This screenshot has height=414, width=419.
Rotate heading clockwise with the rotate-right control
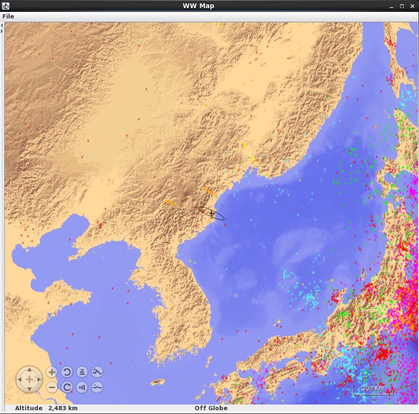click(67, 387)
